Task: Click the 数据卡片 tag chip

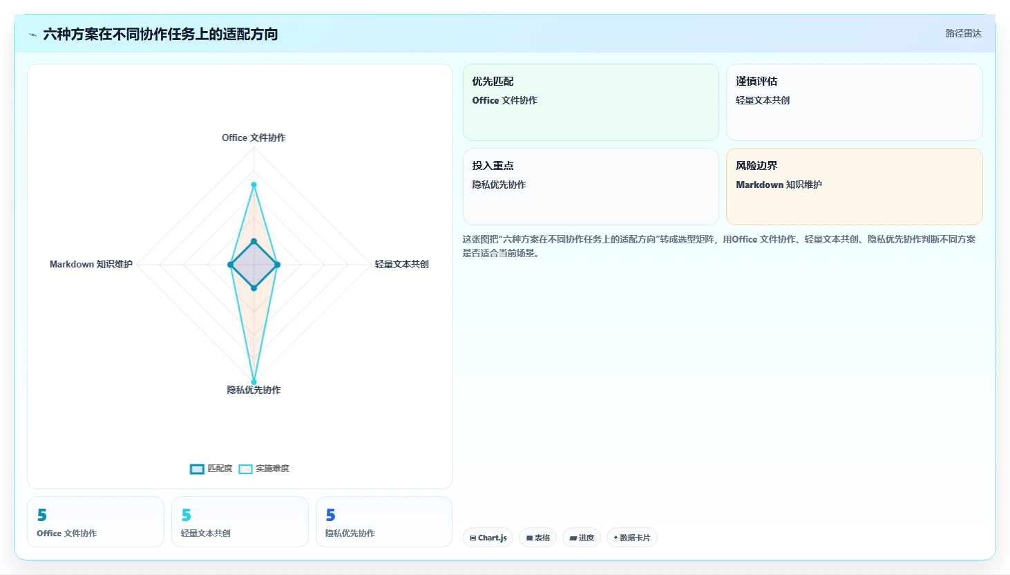Action: click(631, 538)
